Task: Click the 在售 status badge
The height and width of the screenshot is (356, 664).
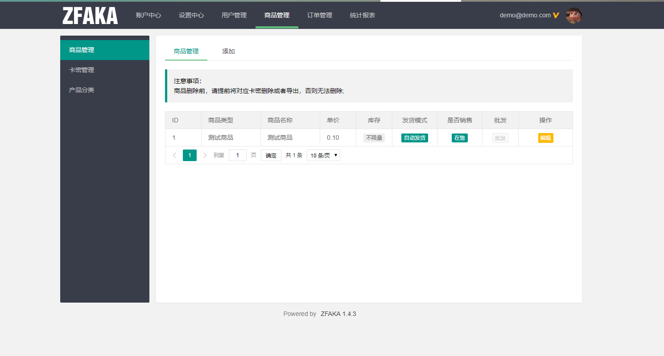Action: click(459, 138)
